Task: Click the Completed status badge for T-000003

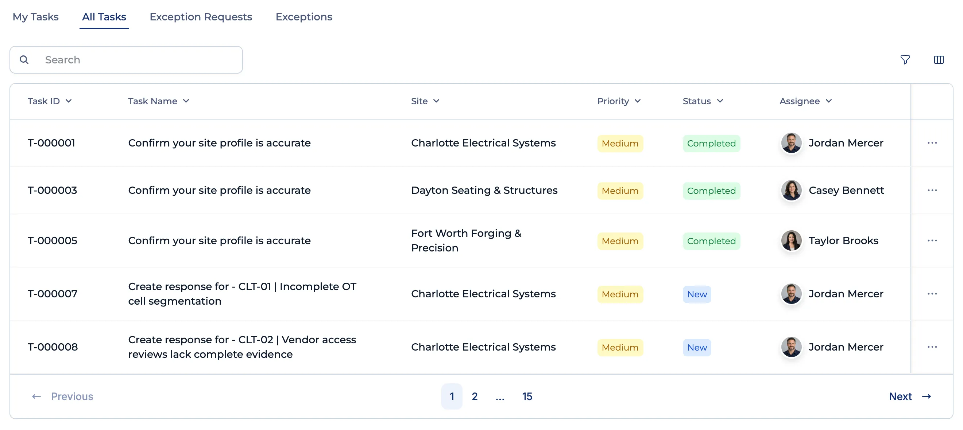Action: click(711, 191)
